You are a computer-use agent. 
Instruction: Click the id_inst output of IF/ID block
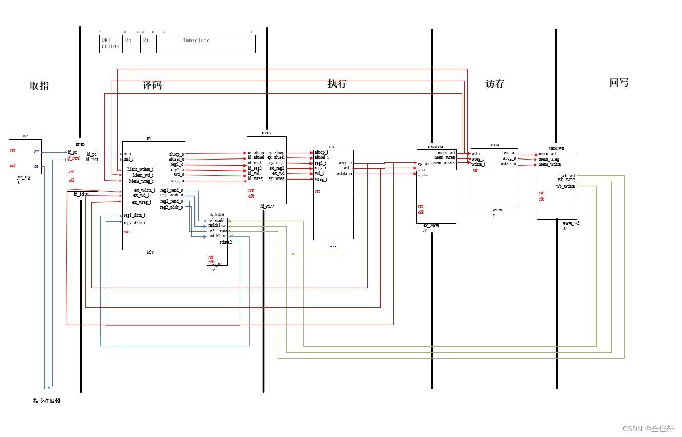point(91,160)
